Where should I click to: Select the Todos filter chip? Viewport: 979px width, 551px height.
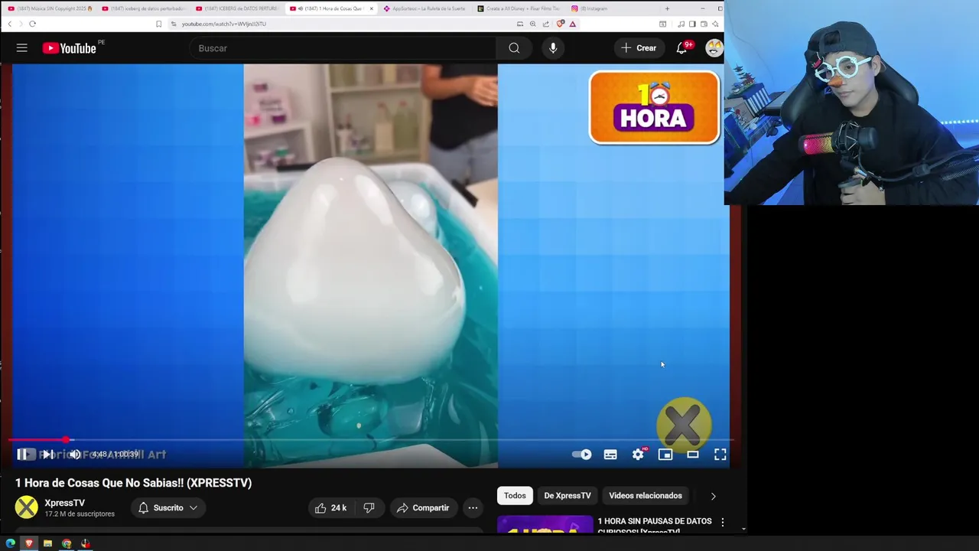[x=515, y=496]
